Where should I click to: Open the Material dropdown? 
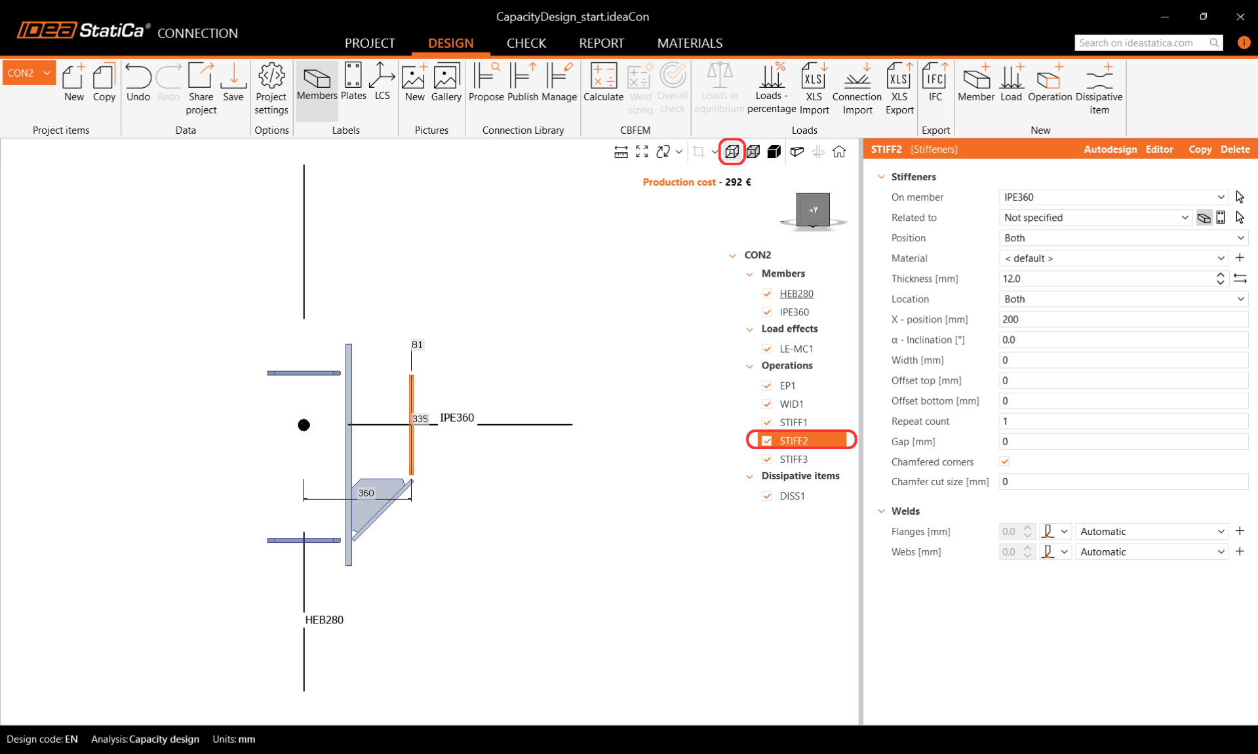1113,258
